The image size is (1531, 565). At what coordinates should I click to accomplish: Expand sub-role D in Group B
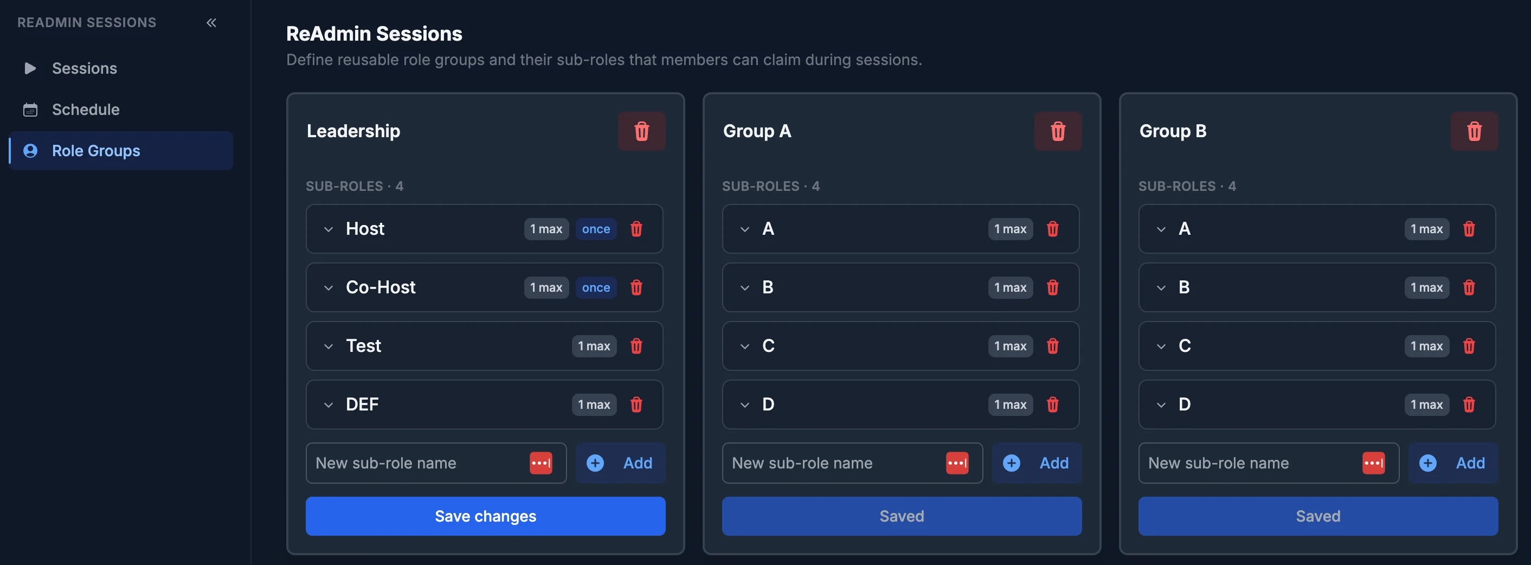[1161, 405]
